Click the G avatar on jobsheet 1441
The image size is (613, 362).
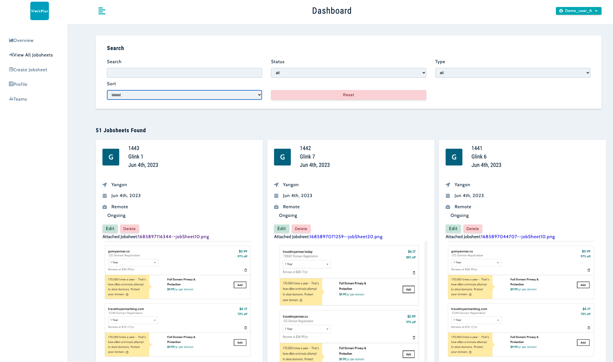point(454,157)
